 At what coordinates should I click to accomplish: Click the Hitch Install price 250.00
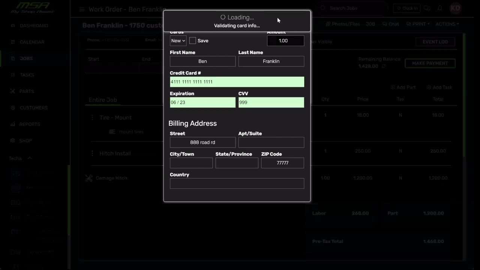(363, 151)
